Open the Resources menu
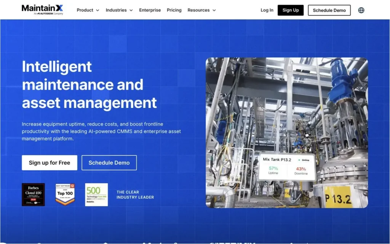The image size is (390, 244). [x=201, y=10]
